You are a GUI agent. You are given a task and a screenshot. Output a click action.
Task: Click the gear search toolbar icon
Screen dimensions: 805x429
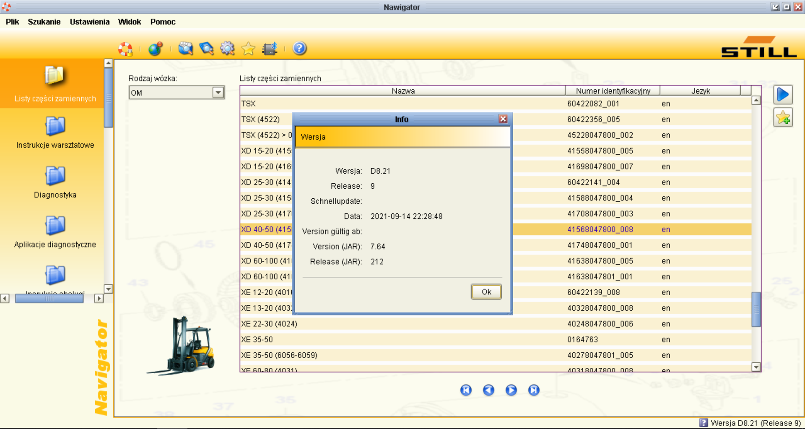pos(227,49)
